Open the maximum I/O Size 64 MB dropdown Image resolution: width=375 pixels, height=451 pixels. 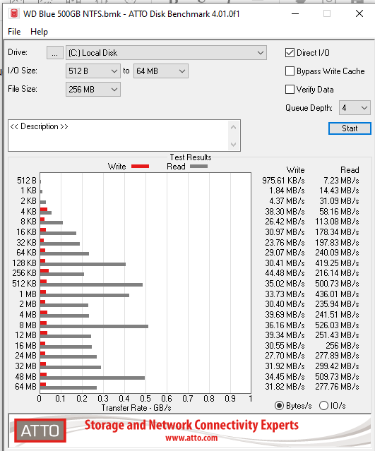tap(161, 71)
